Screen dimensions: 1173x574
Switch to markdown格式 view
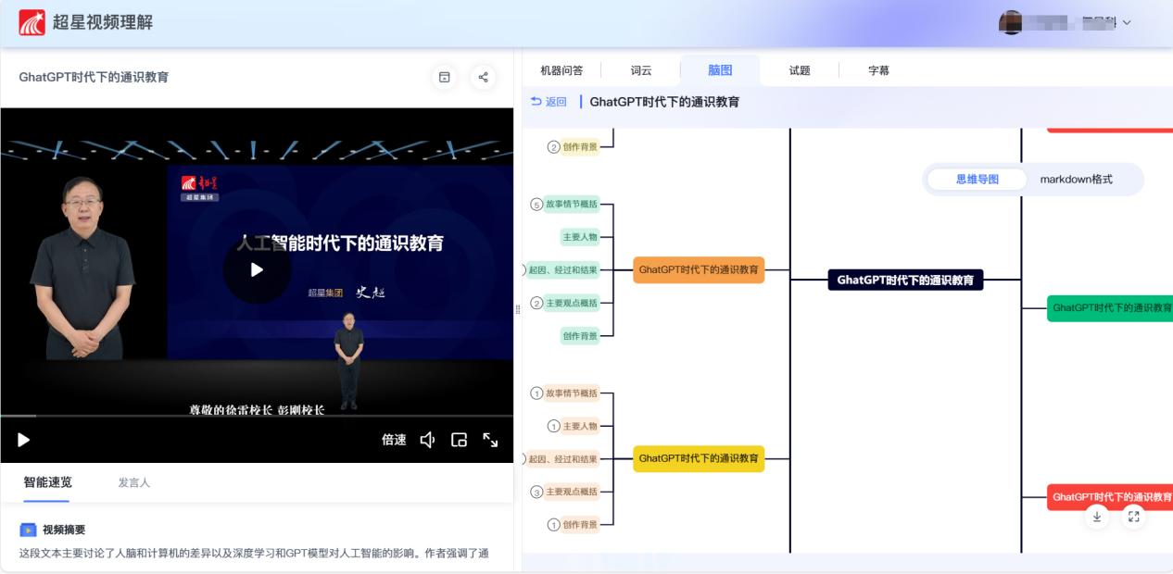pos(1076,180)
